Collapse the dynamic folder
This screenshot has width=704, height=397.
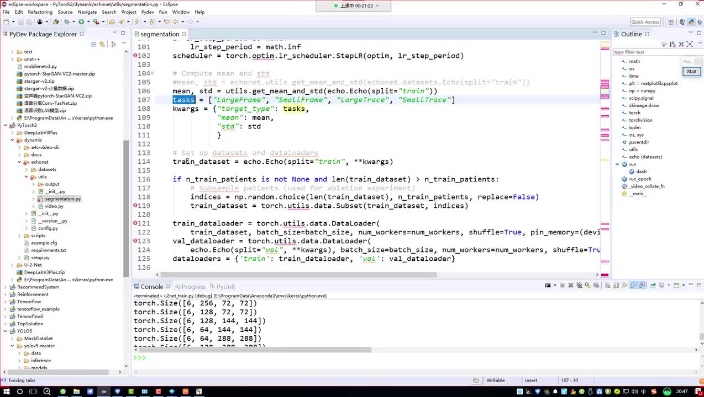[12, 140]
